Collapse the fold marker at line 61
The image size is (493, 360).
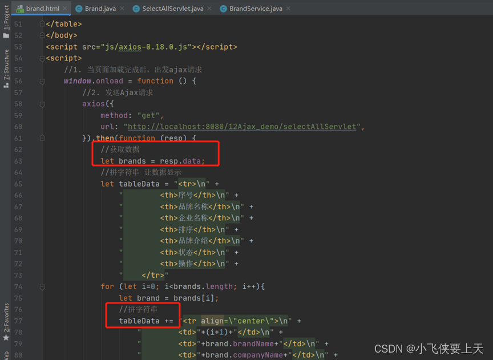coord(42,138)
